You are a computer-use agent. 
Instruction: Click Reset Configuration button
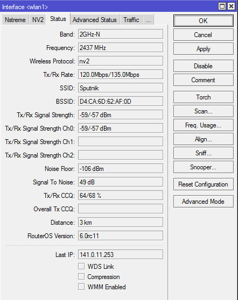204,184
